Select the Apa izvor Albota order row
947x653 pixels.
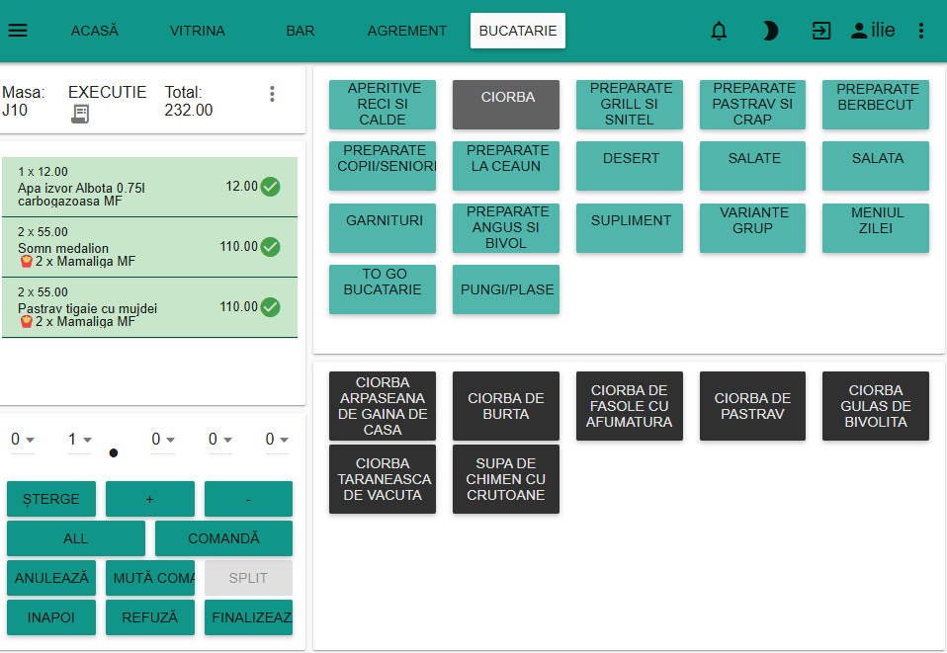coord(150,187)
